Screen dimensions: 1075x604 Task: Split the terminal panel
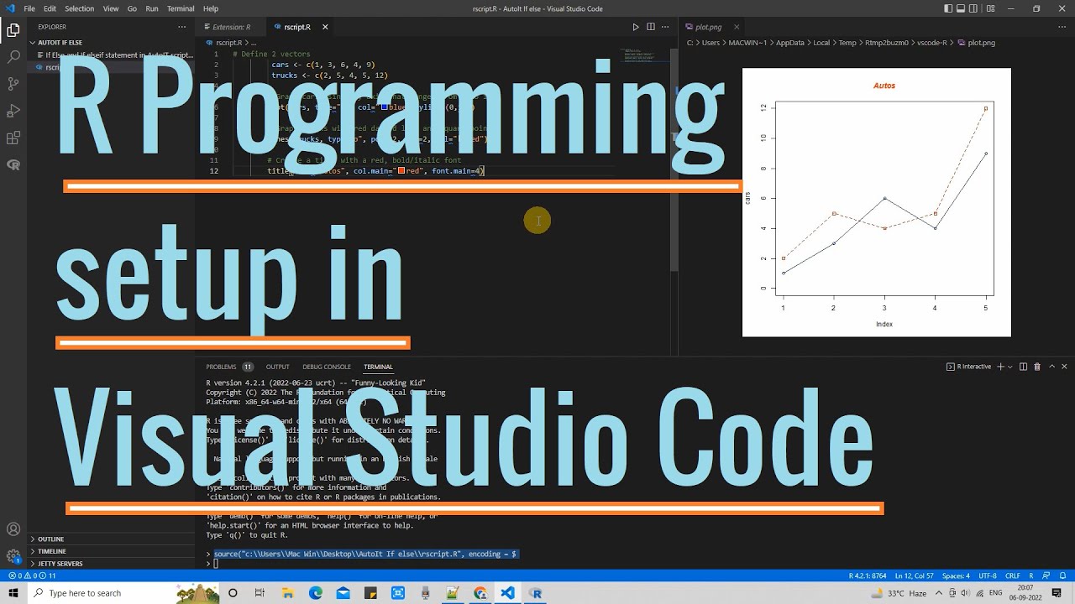pyautogui.click(x=1023, y=367)
